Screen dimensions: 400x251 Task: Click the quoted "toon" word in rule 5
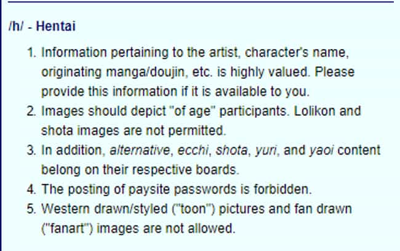click(x=193, y=209)
